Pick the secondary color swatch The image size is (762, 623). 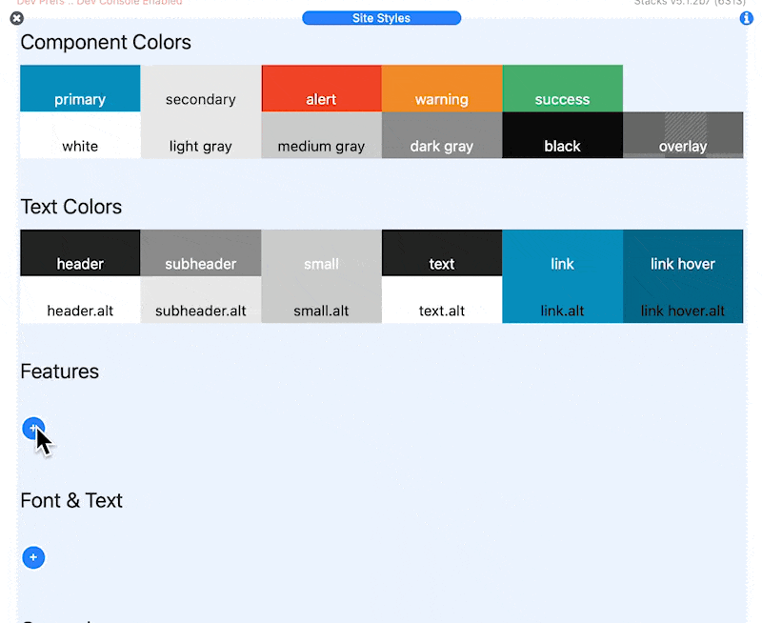(200, 89)
